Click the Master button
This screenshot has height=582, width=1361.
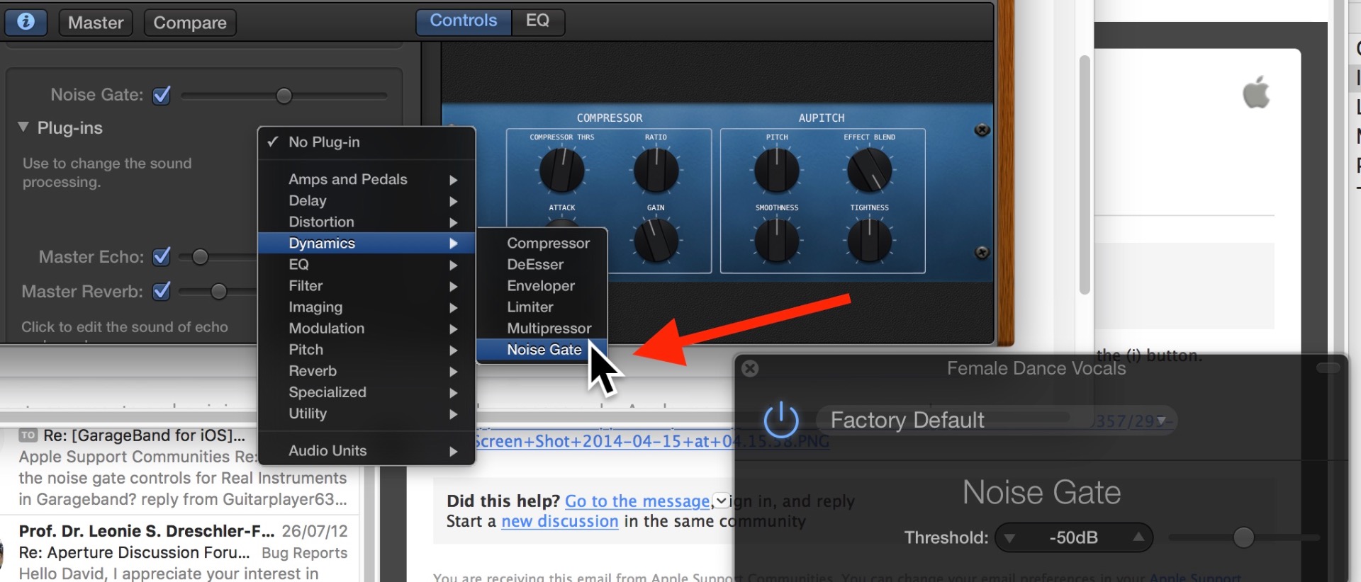coord(96,23)
